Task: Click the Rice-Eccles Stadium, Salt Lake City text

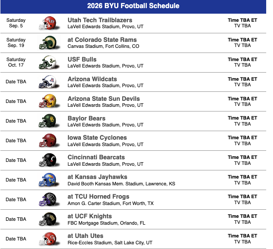Action: click(110, 243)
